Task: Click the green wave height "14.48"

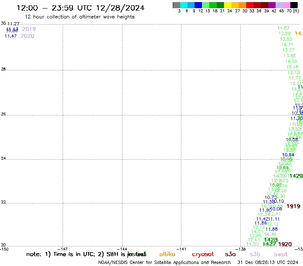Action: click(270, 234)
